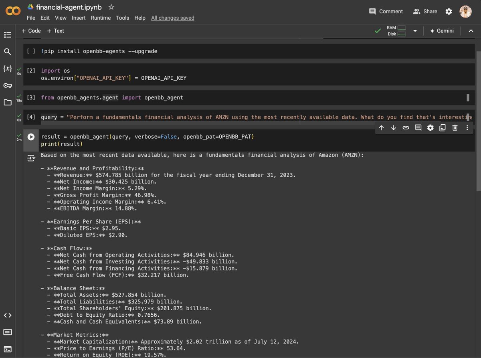Expand the RAM Disk connection dropdown arrow
The width and height of the screenshot is (481, 358).
[415, 31]
